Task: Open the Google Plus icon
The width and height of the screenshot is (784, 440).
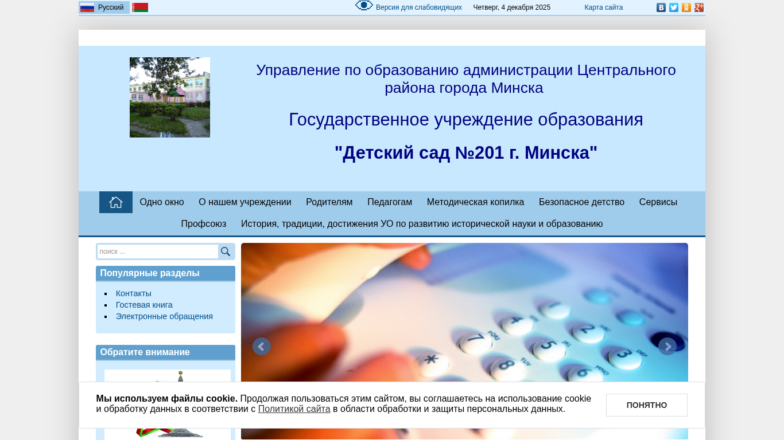Action: pyautogui.click(x=699, y=7)
